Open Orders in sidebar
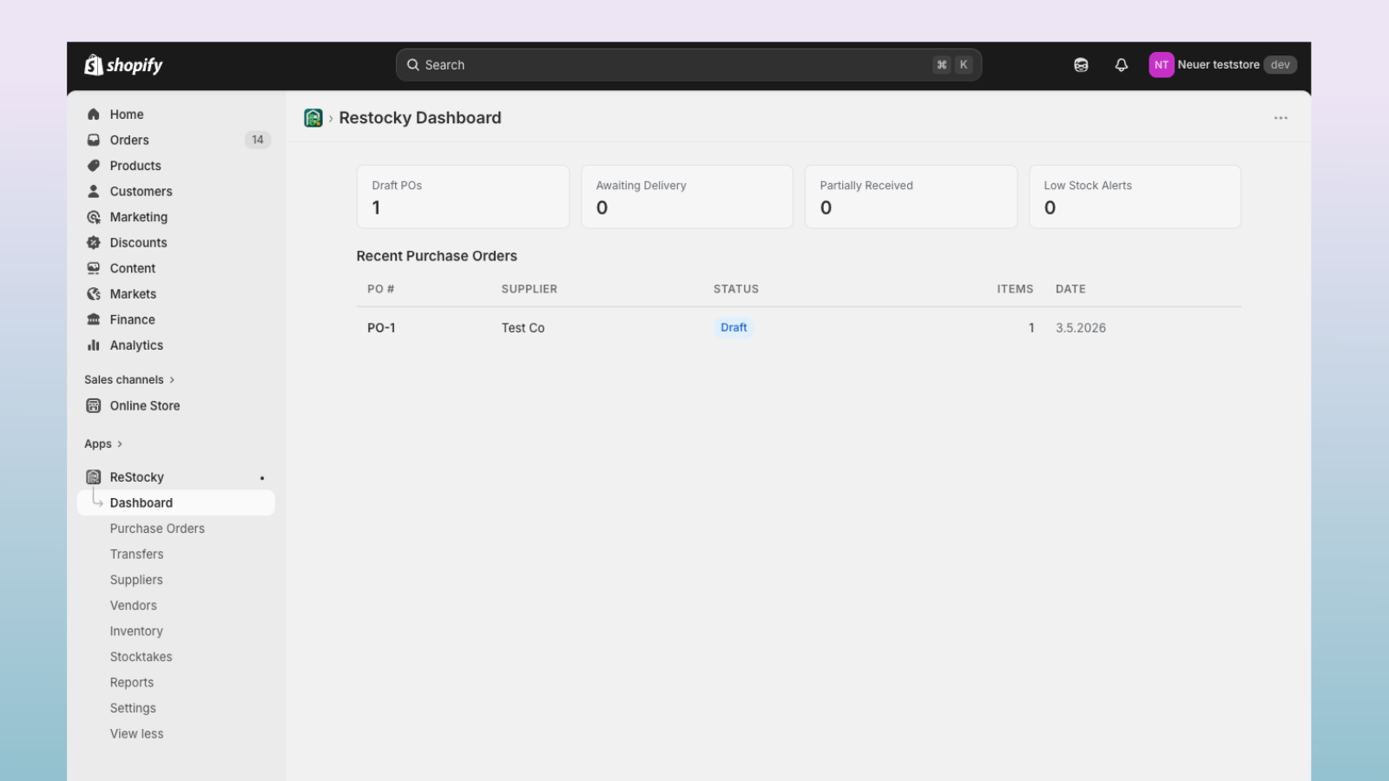This screenshot has height=781, width=1389. 176,140
